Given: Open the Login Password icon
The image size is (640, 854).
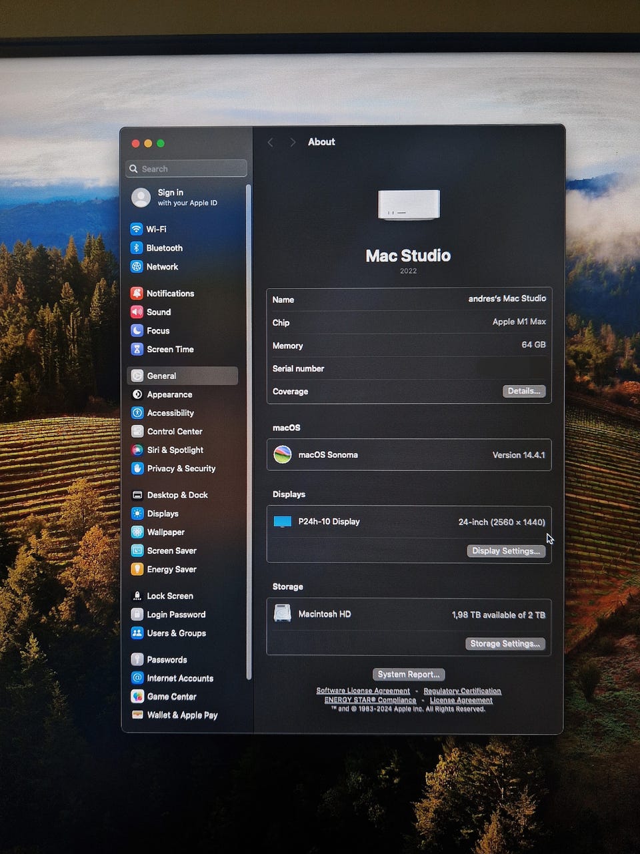Looking at the screenshot, I should point(137,614).
